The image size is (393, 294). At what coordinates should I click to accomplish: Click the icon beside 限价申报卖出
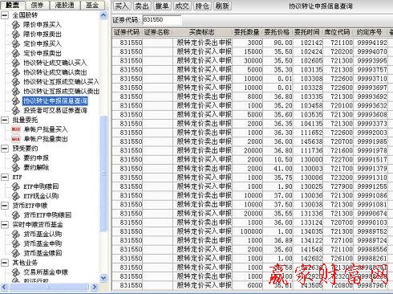pyautogui.click(x=16, y=35)
